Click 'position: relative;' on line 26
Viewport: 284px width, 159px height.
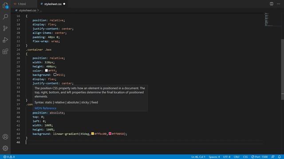(x=48, y=58)
